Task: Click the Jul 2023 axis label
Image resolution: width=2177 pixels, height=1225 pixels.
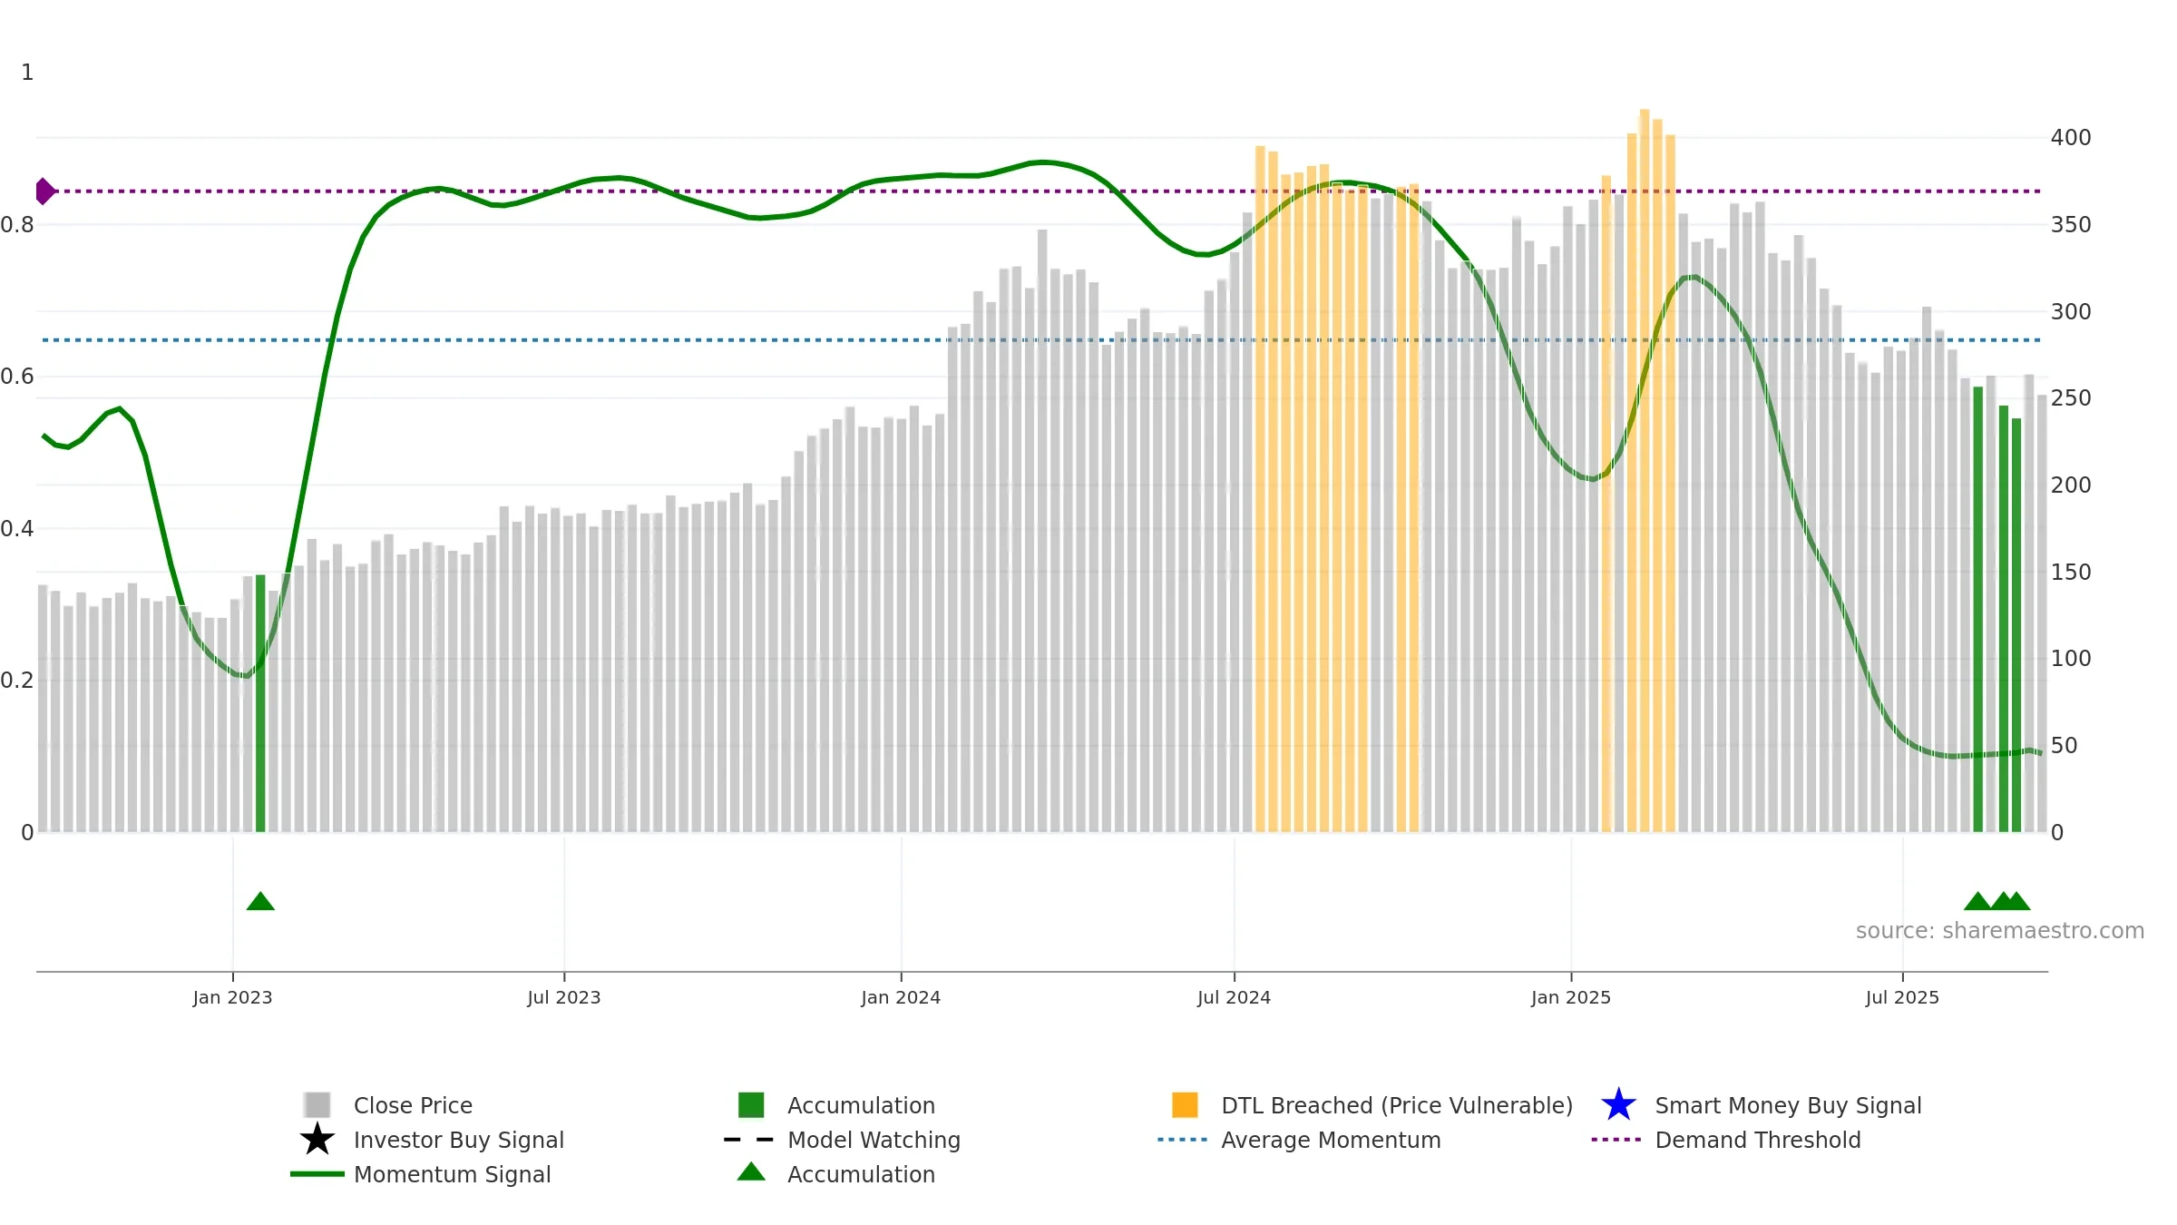Action: [564, 998]
